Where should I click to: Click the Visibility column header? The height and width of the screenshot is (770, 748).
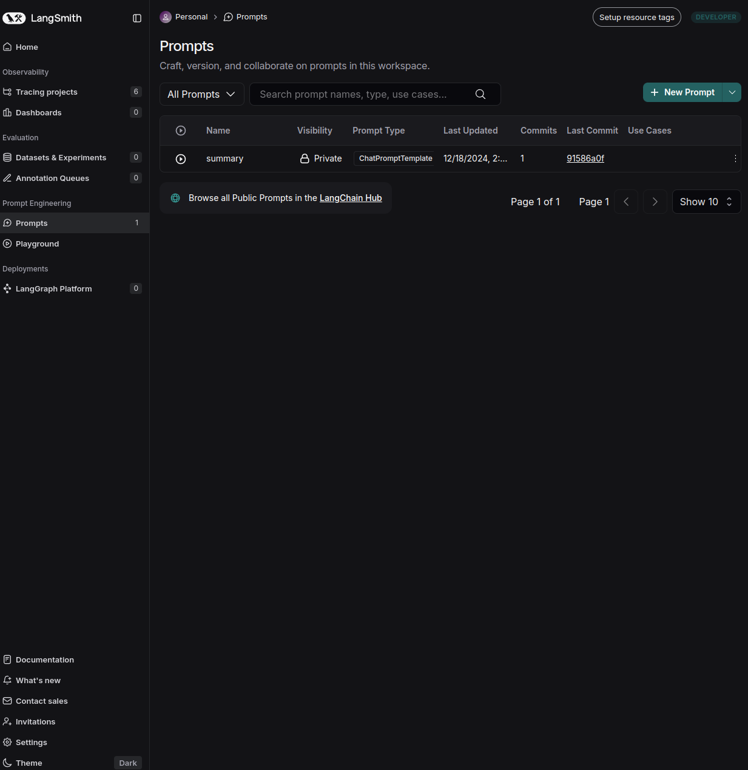(x=315, y=131)
